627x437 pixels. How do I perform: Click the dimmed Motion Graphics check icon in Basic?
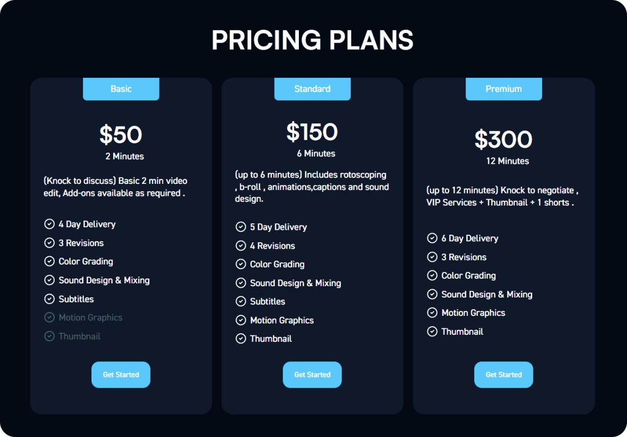pyautogui.click(x=49, y=317)
